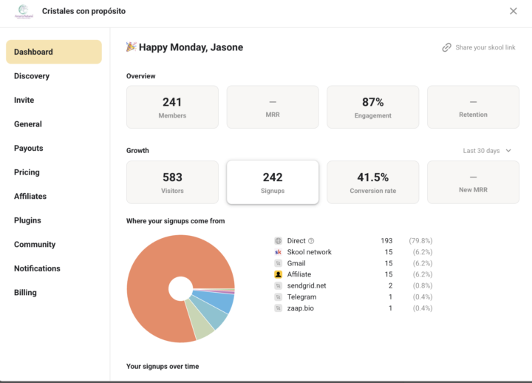This screenshot has height=383, width=532.
Task: Click the Direct globe icon
Action: coord(279,241)
